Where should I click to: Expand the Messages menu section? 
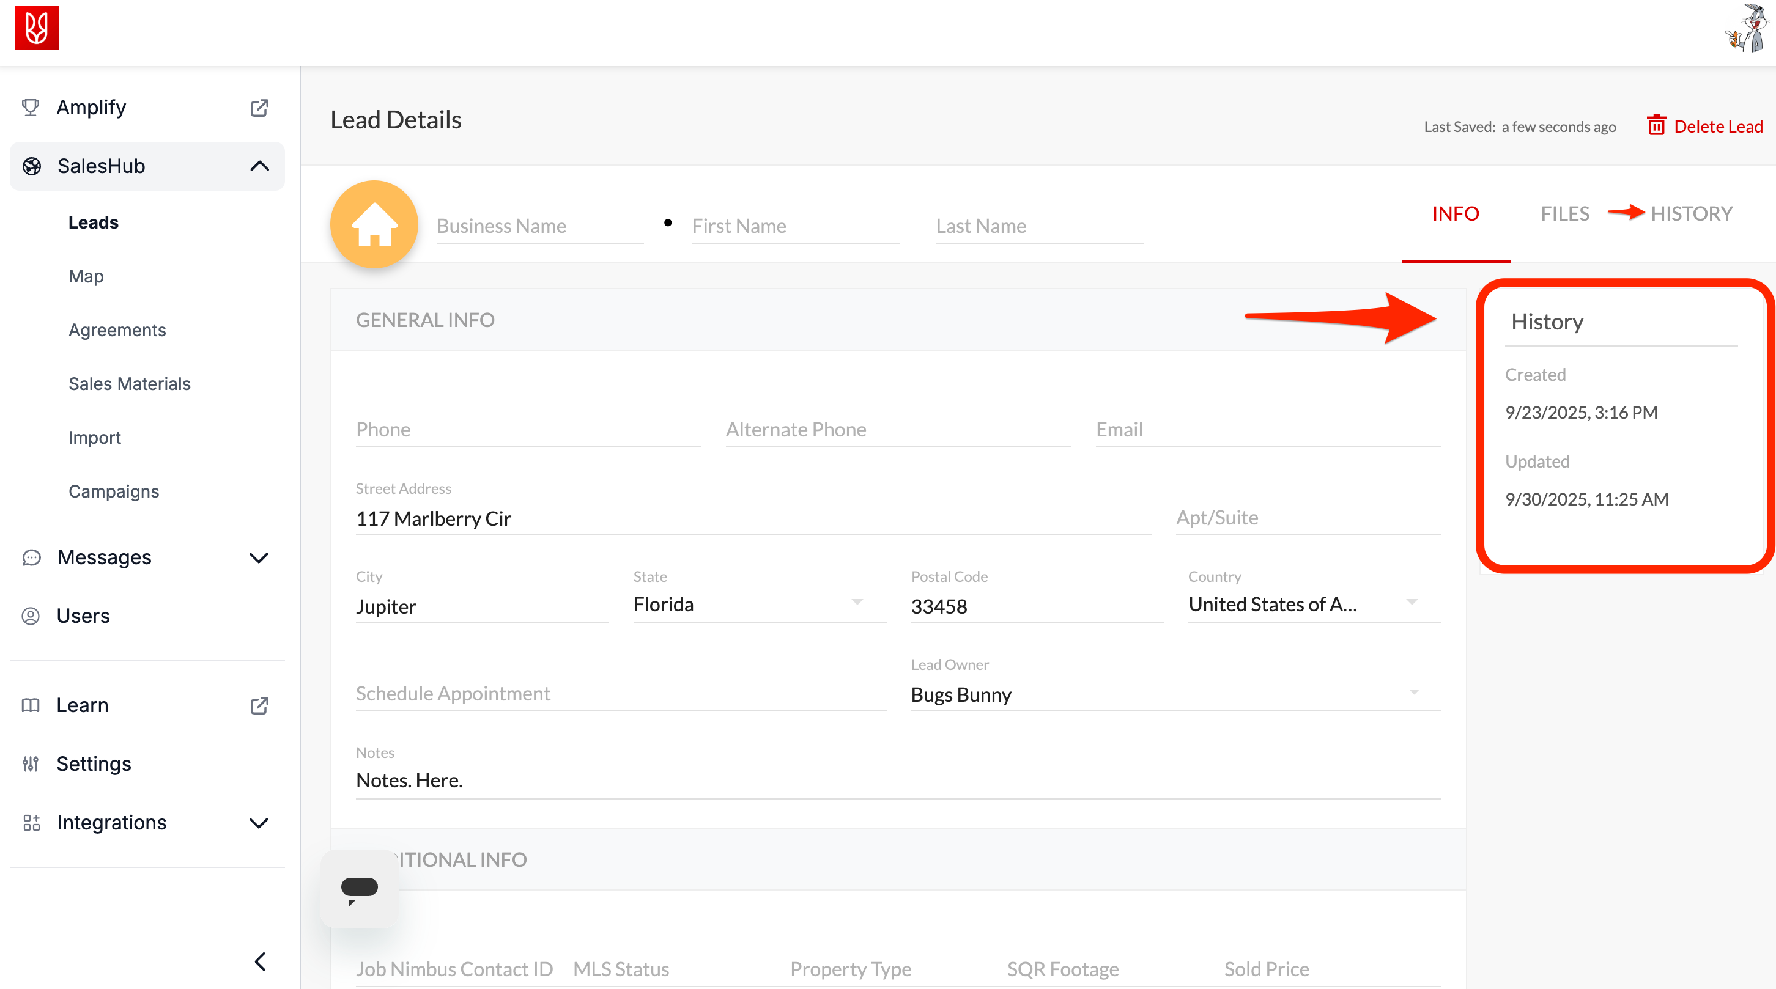click(259, 557)
